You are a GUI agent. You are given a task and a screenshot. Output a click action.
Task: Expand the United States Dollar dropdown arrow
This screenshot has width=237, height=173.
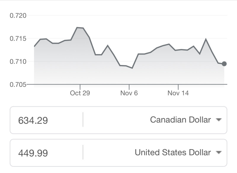pyautogui.click(x=219, y=153)
